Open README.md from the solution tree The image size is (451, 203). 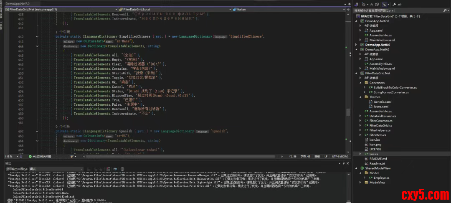click(378, 159)
